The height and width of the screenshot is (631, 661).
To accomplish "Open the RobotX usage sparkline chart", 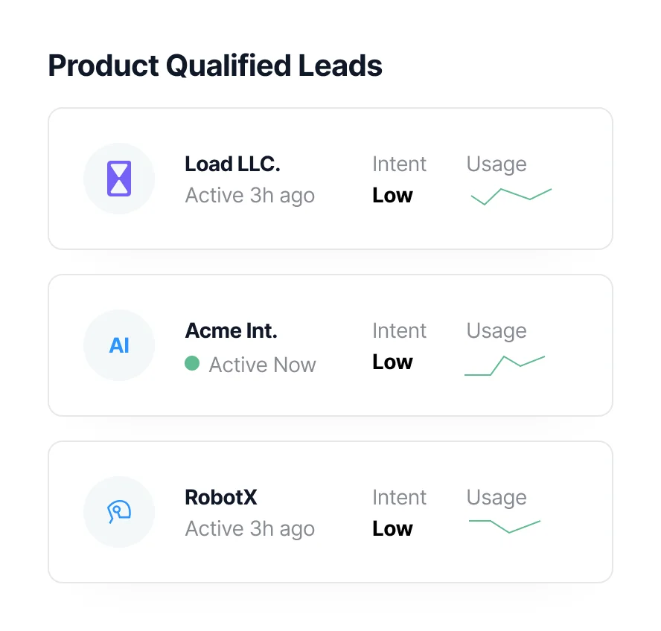I will point(504,525).
